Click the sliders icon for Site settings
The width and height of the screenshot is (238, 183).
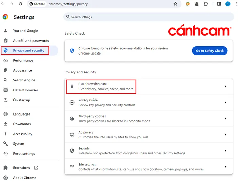(72, 167)
